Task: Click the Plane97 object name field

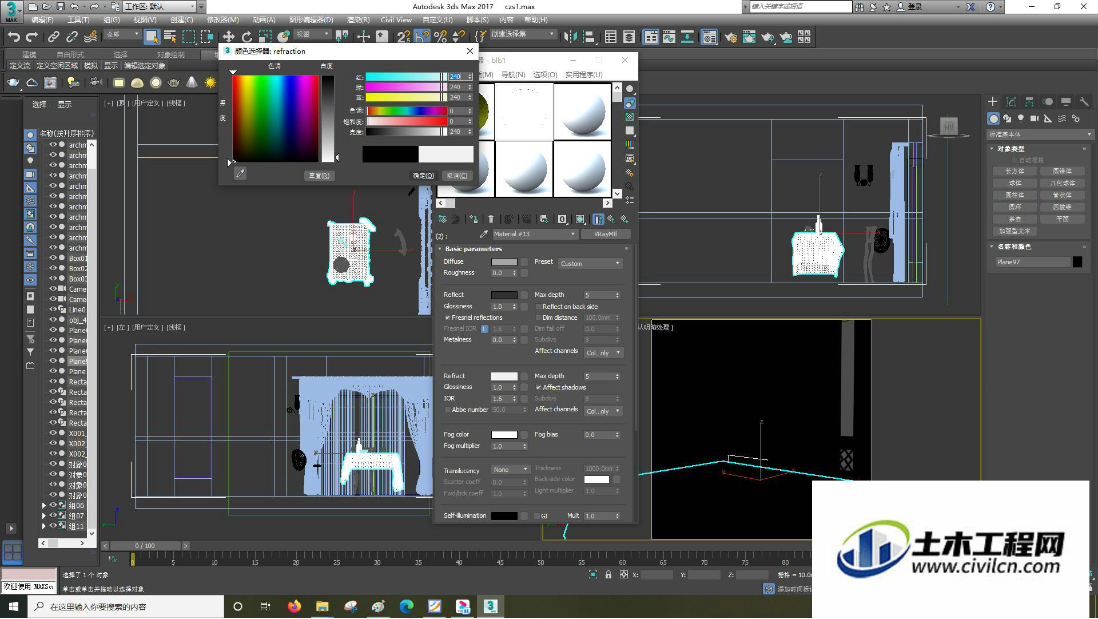Action: point(1033,262)
